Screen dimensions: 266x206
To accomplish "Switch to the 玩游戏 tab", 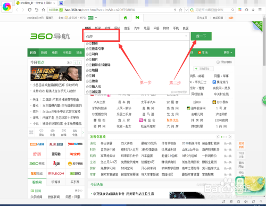I will [x=56, y=182].
